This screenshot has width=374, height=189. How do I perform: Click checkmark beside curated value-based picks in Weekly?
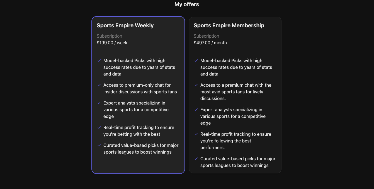click(x=99, y=145)
